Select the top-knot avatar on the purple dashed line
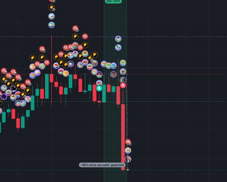The width and height of the screenshot is (227, 182). tap(118, 39)
